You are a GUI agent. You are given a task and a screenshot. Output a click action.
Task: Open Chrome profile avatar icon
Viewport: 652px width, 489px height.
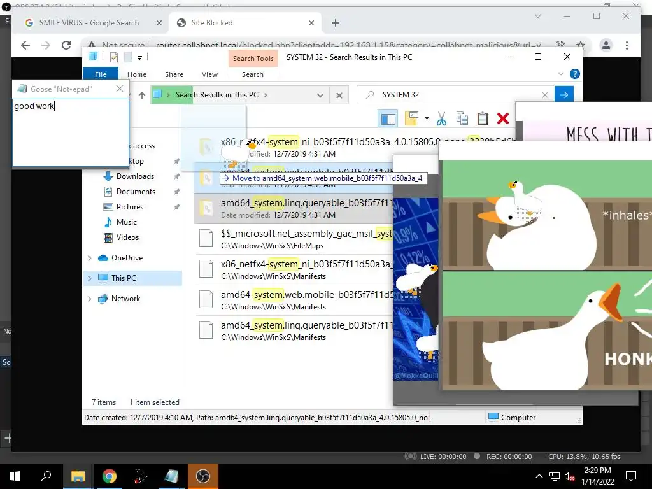[606, 45]
